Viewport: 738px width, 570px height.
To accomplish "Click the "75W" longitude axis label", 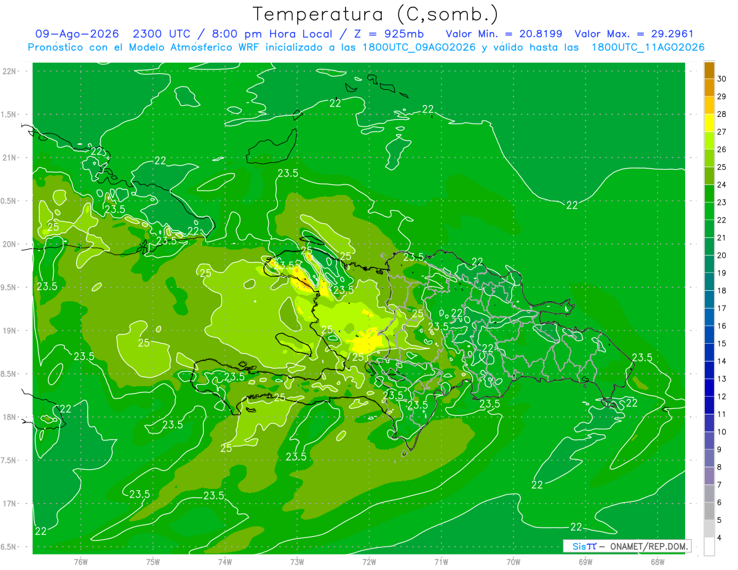I will [153, 561].
